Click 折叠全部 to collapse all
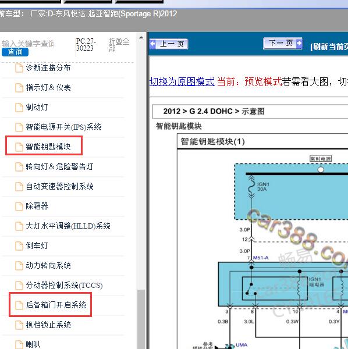The width and height of the screenshot is (348, 349). [x=119, y=45]
